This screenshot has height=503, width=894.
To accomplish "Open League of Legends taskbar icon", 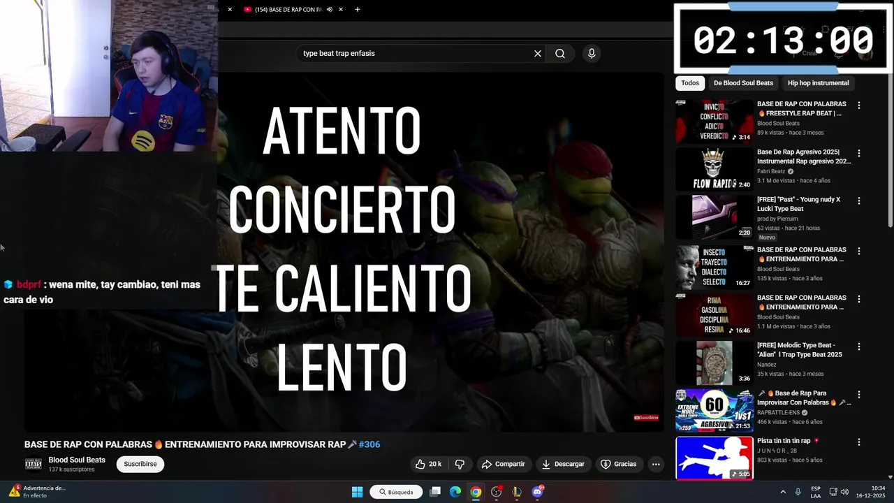I will pyautogui.click(x=517, y=492).
